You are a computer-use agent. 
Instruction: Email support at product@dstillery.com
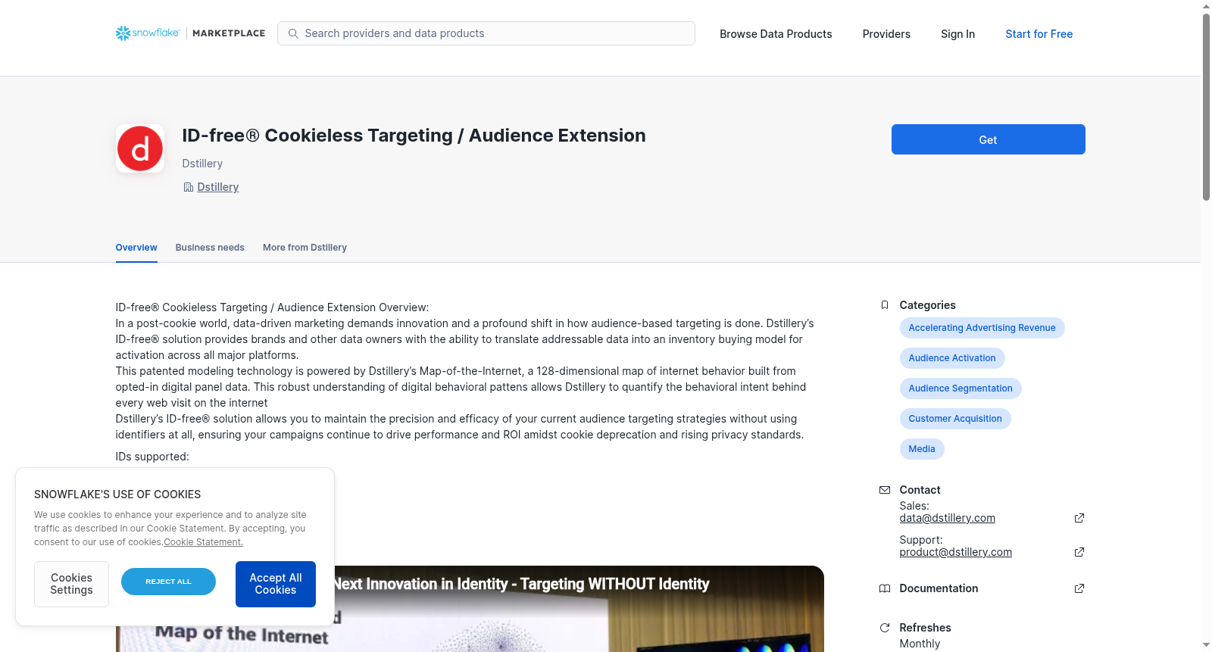[x=955, y=552]
